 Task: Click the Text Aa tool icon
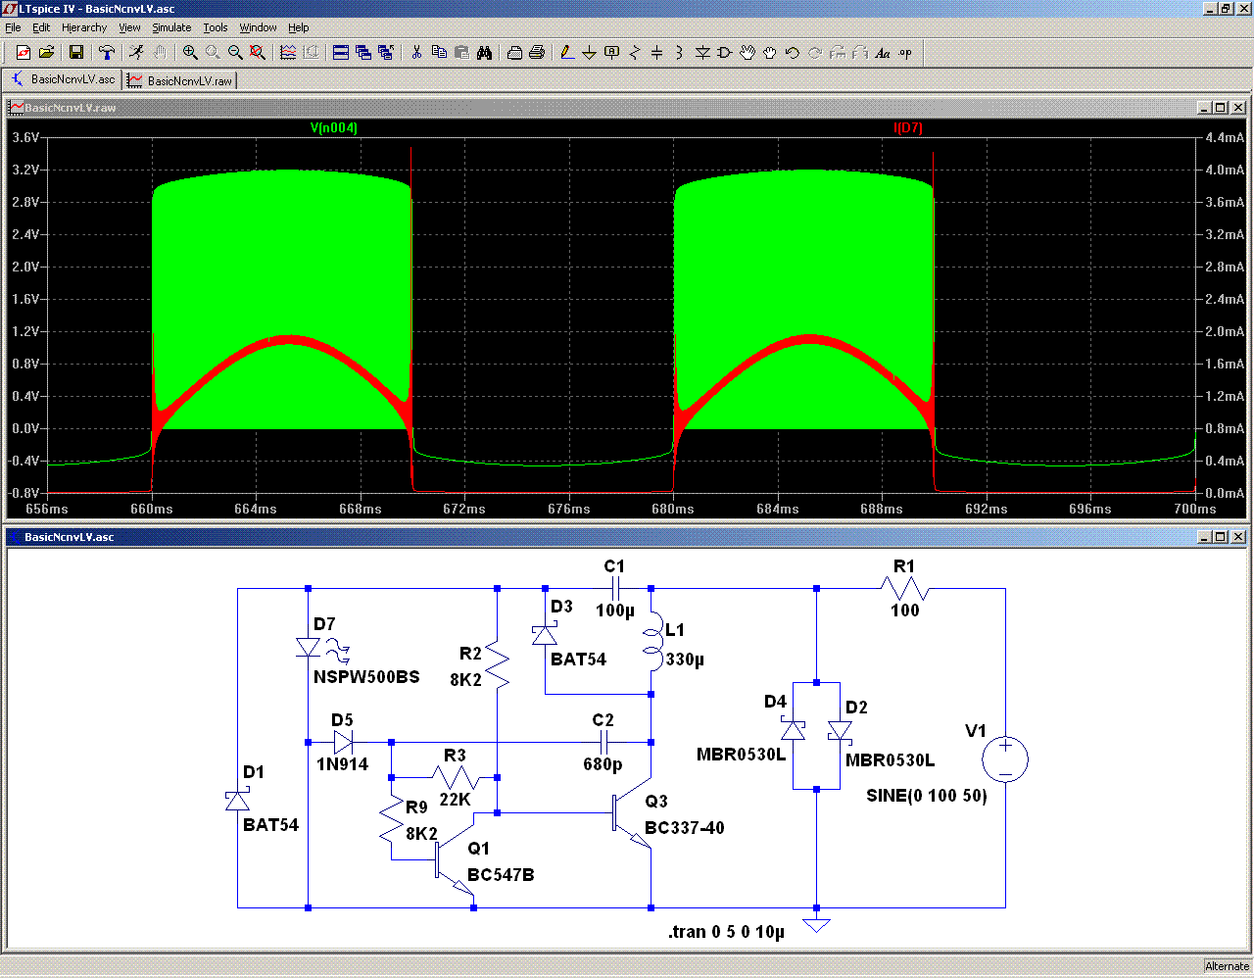click(x=883, y=52)
